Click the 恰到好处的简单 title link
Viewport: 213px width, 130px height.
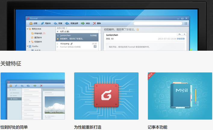click(x=14, y=127)
